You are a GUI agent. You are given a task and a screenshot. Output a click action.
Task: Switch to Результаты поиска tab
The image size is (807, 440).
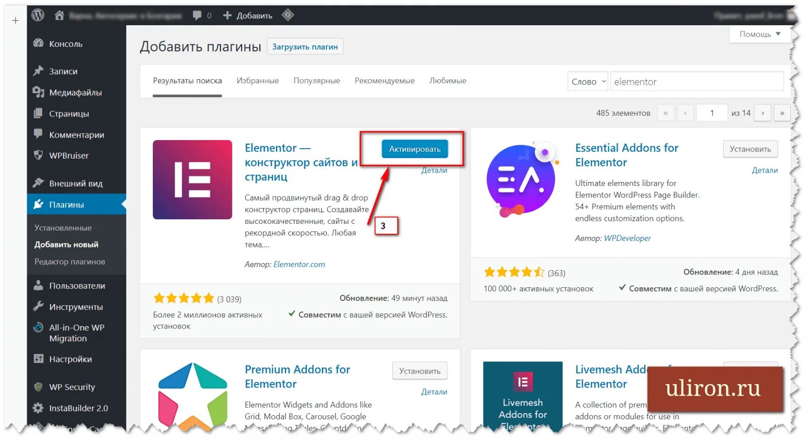point(187,81)
